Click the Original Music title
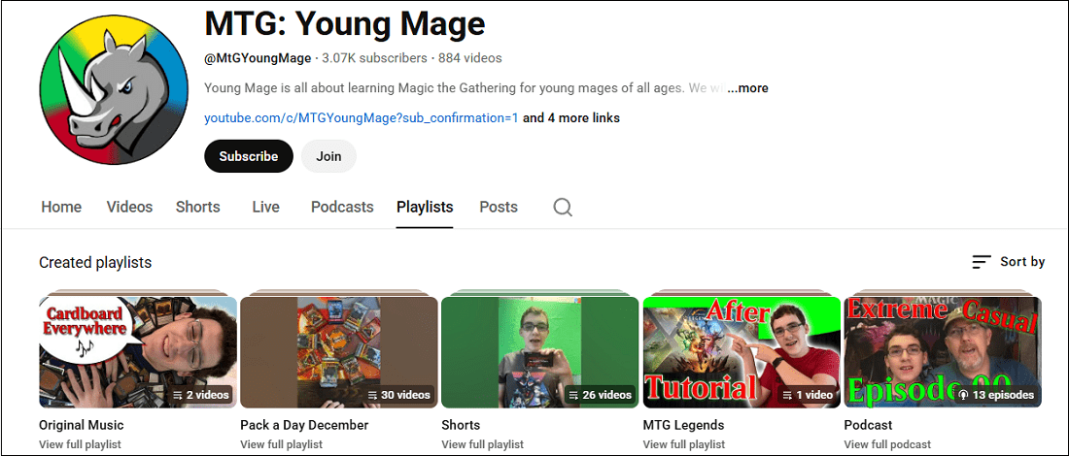 [81, 425]
